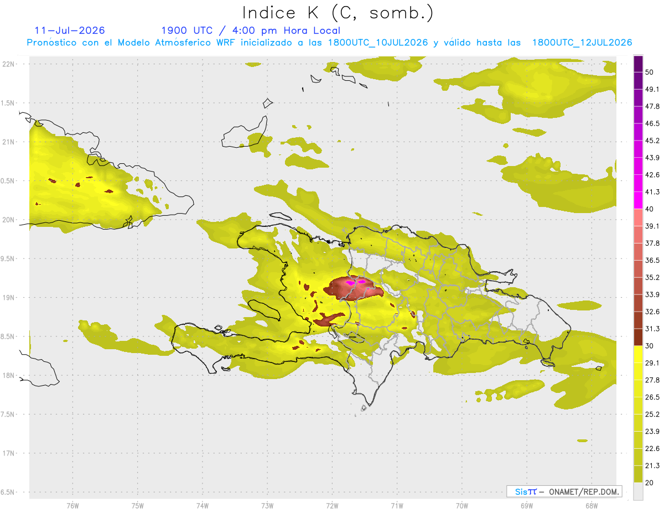Screen dimensions: 664x513
Task: Click the largest brown high K-index area
Action: (x=354, y=288)
